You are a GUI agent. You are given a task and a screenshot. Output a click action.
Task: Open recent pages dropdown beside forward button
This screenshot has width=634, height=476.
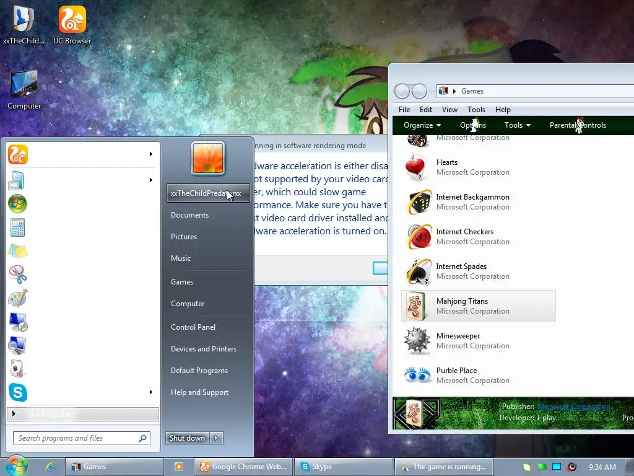pyautogui.click(x=432, y=92)
